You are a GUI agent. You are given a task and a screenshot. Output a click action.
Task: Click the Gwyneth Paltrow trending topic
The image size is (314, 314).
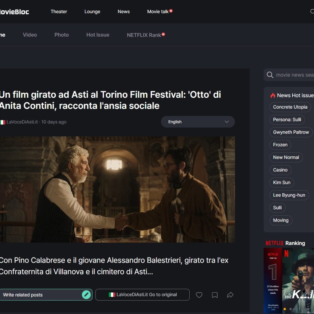click(291, 132)
